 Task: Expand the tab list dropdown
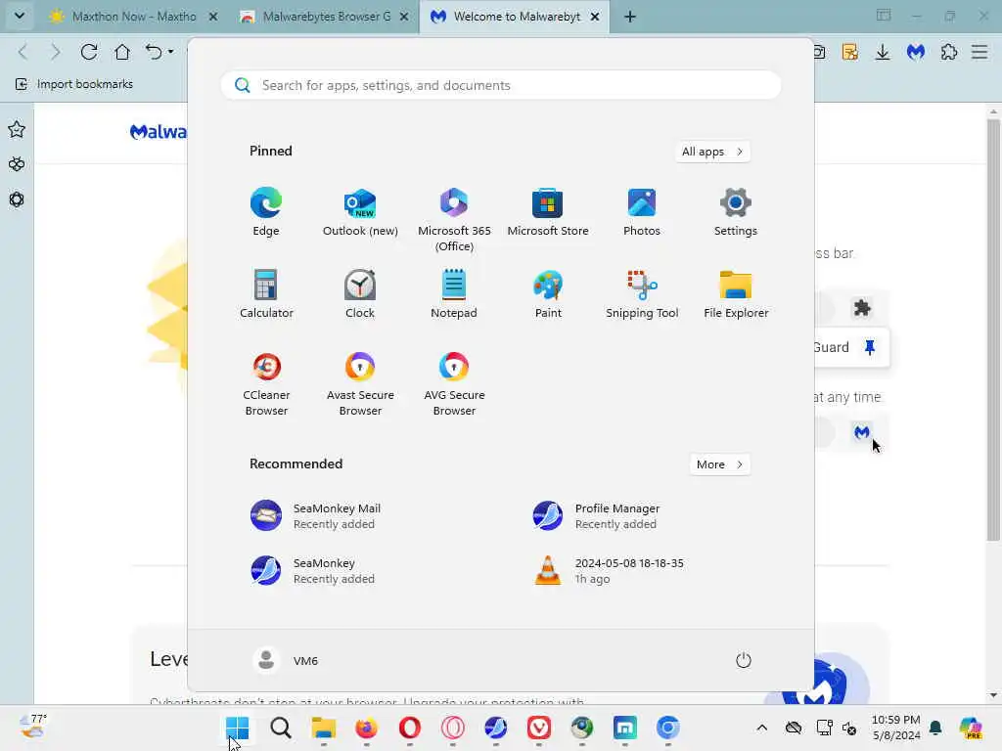20,16
